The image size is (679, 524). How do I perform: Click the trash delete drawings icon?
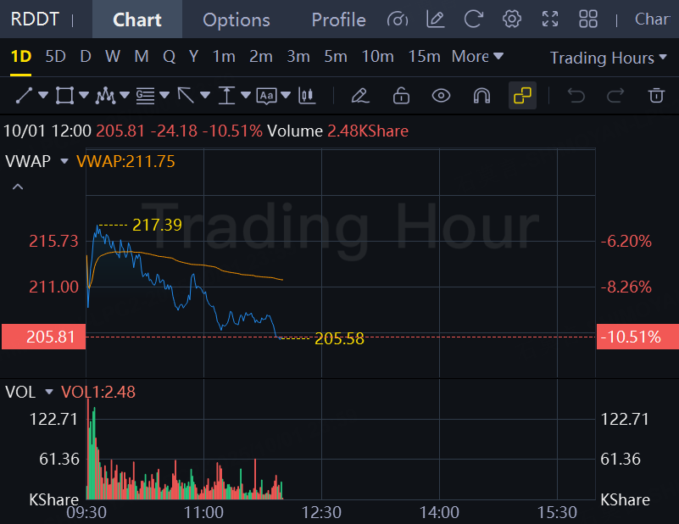coord(656,95)
